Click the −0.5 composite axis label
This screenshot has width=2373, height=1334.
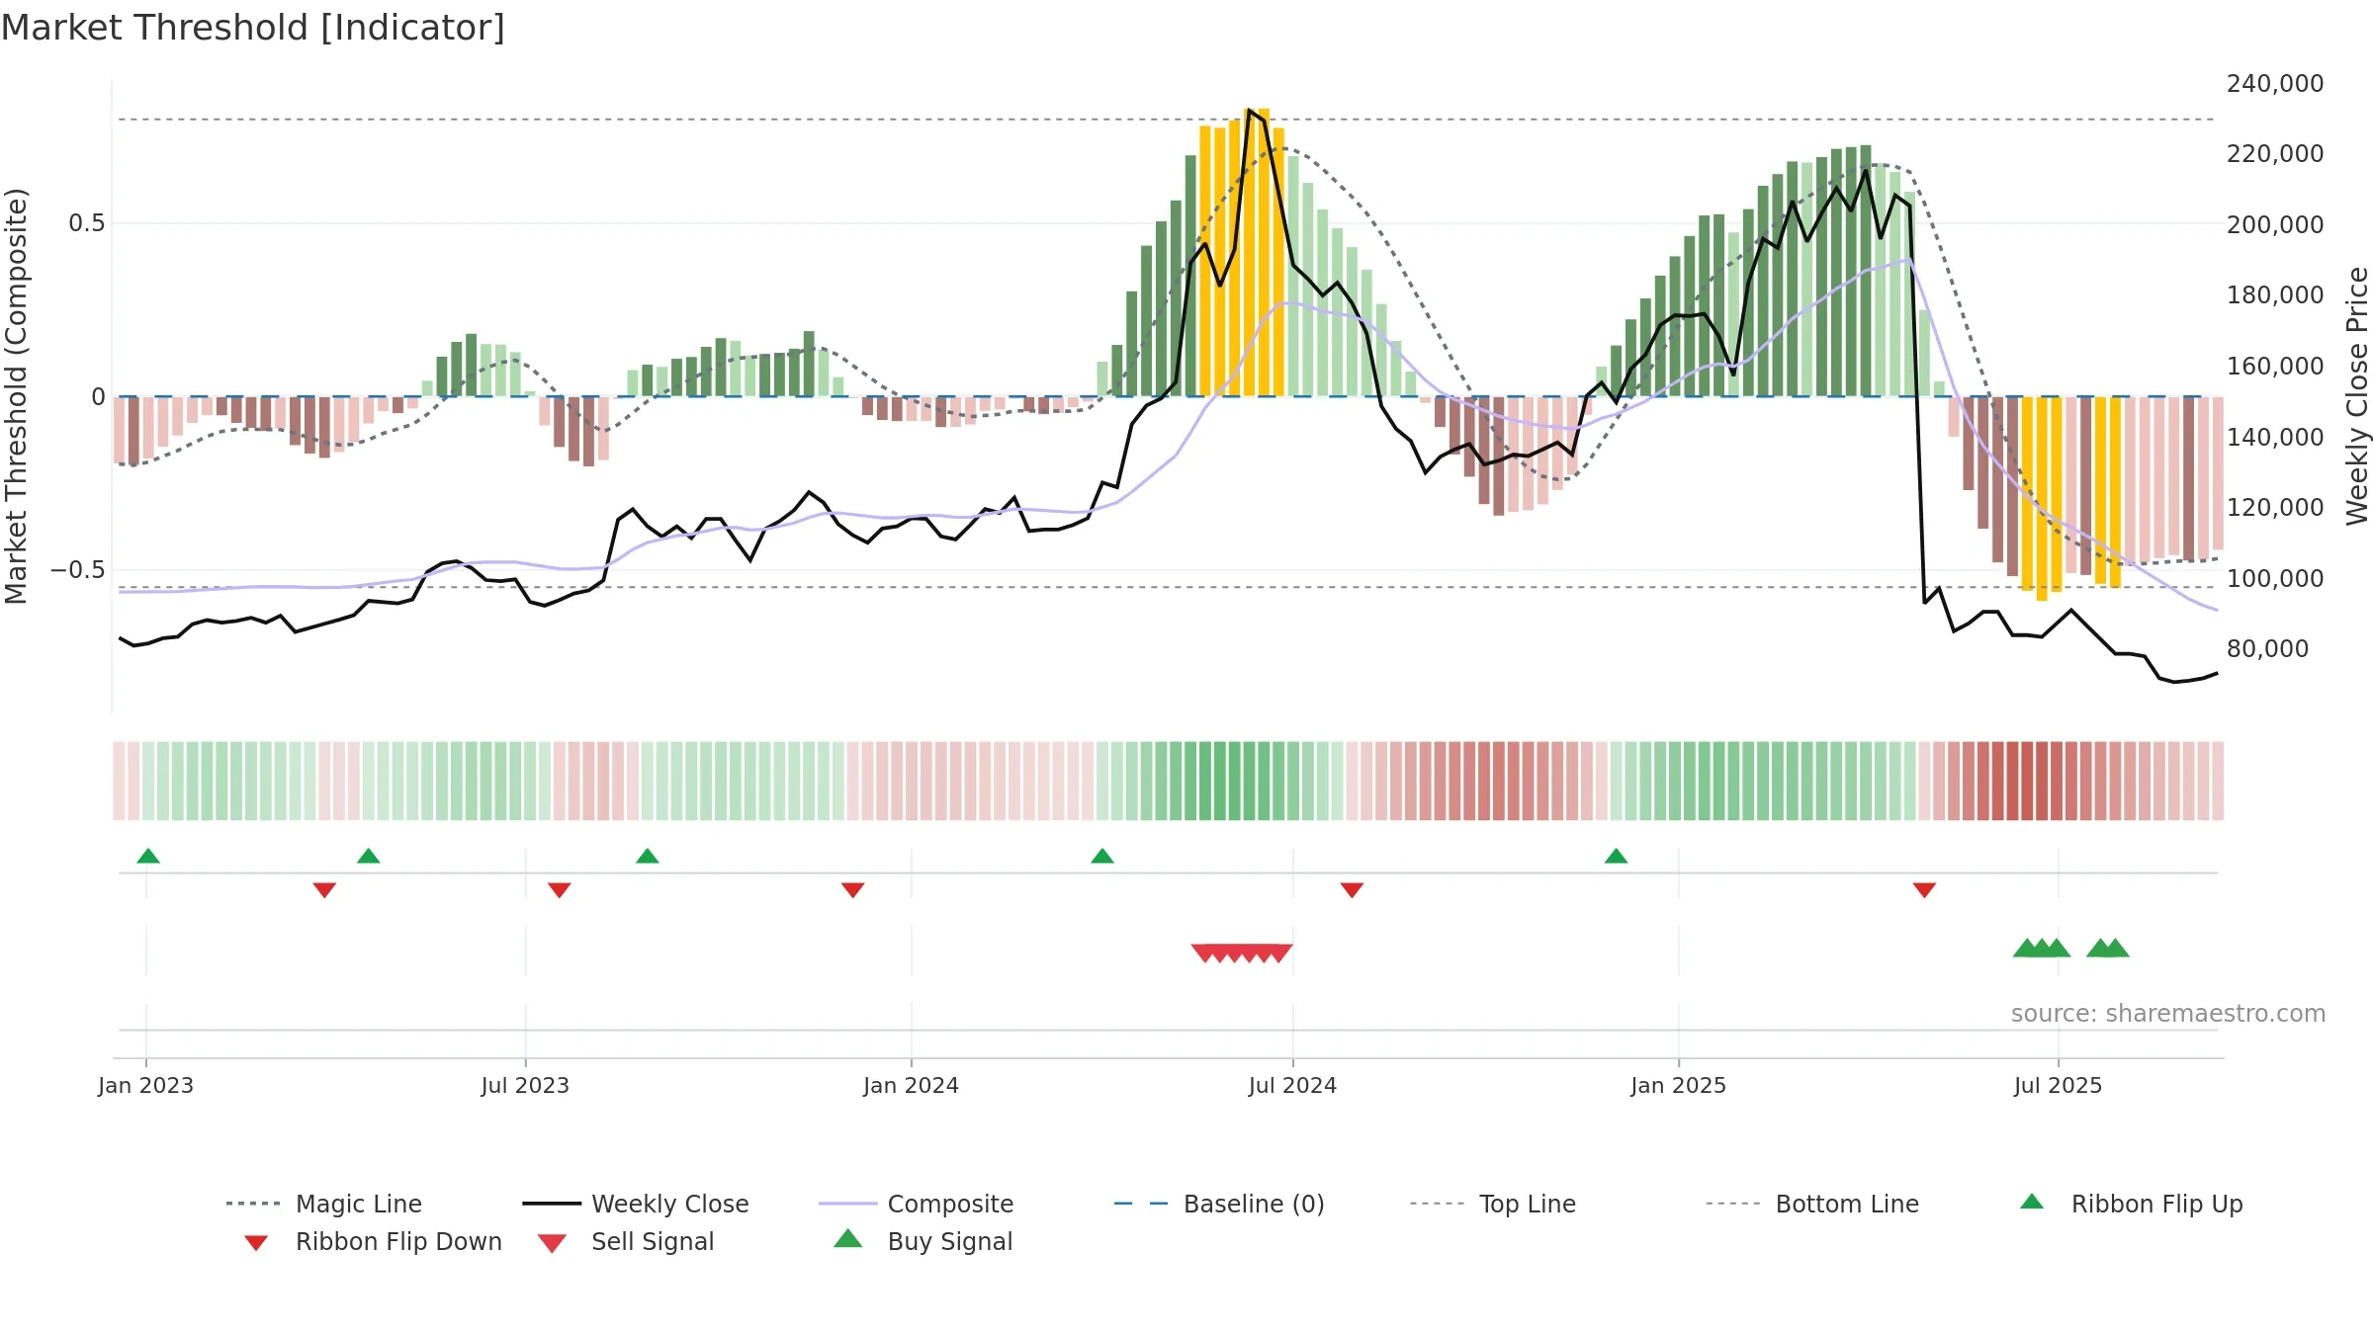pos(78,570)
